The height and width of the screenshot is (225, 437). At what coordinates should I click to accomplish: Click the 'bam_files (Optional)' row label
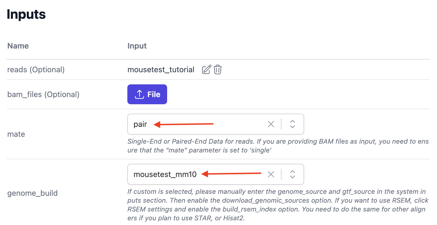(43, 95)
